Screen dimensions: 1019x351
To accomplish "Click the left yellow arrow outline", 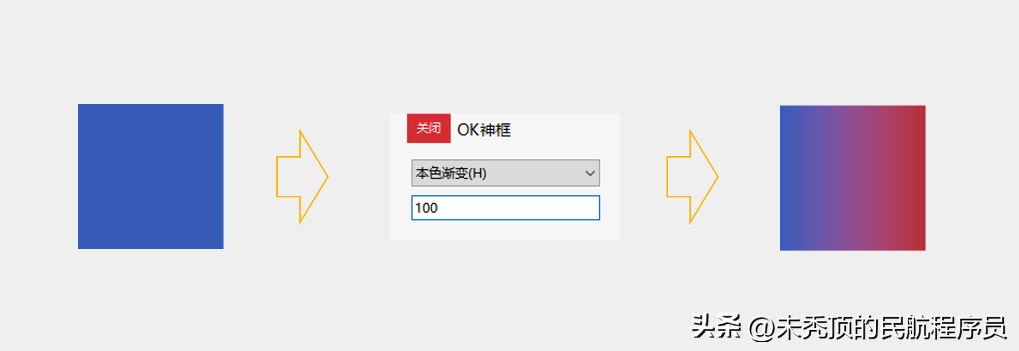I will click(x=303, y=177).
